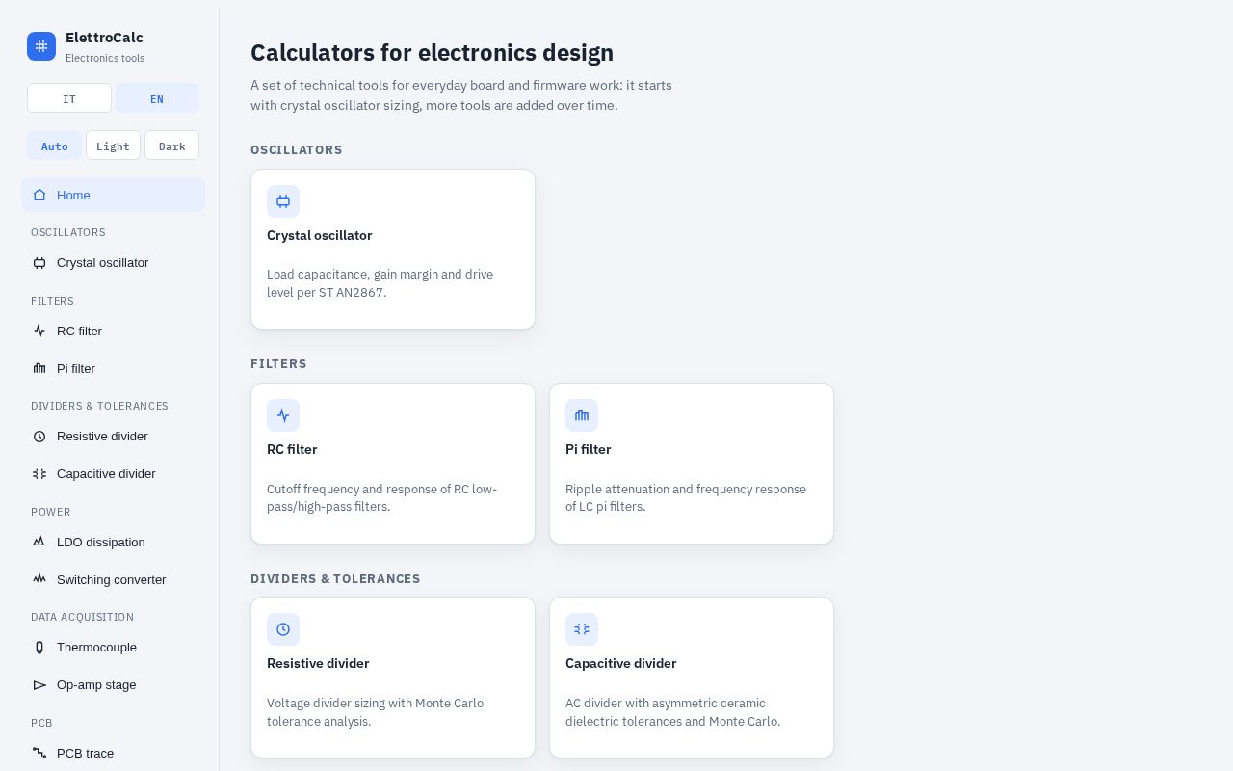Click the Switching converter sidebar icon
The height and width of the screenshot is (771, 1233).
pos(39,579)
